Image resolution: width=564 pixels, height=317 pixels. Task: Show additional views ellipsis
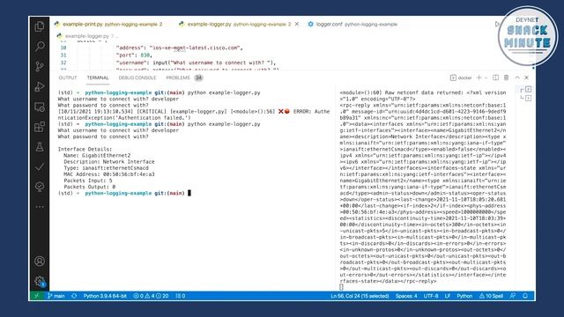[40, 207]
